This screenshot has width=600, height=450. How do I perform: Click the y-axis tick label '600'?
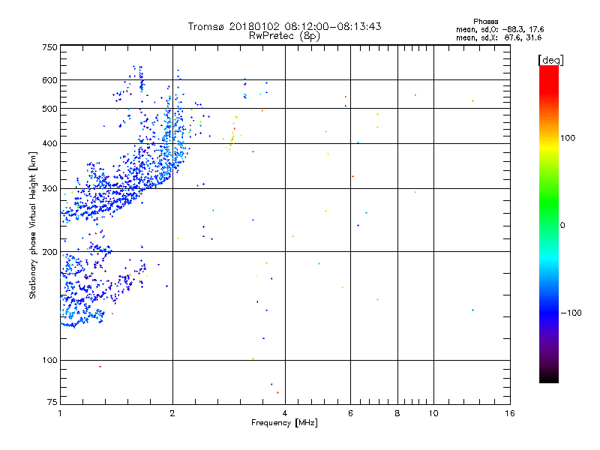coord(49,80)
